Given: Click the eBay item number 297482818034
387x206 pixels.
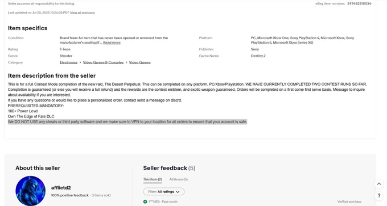Looking at the screenshot, I should point(359,3).
